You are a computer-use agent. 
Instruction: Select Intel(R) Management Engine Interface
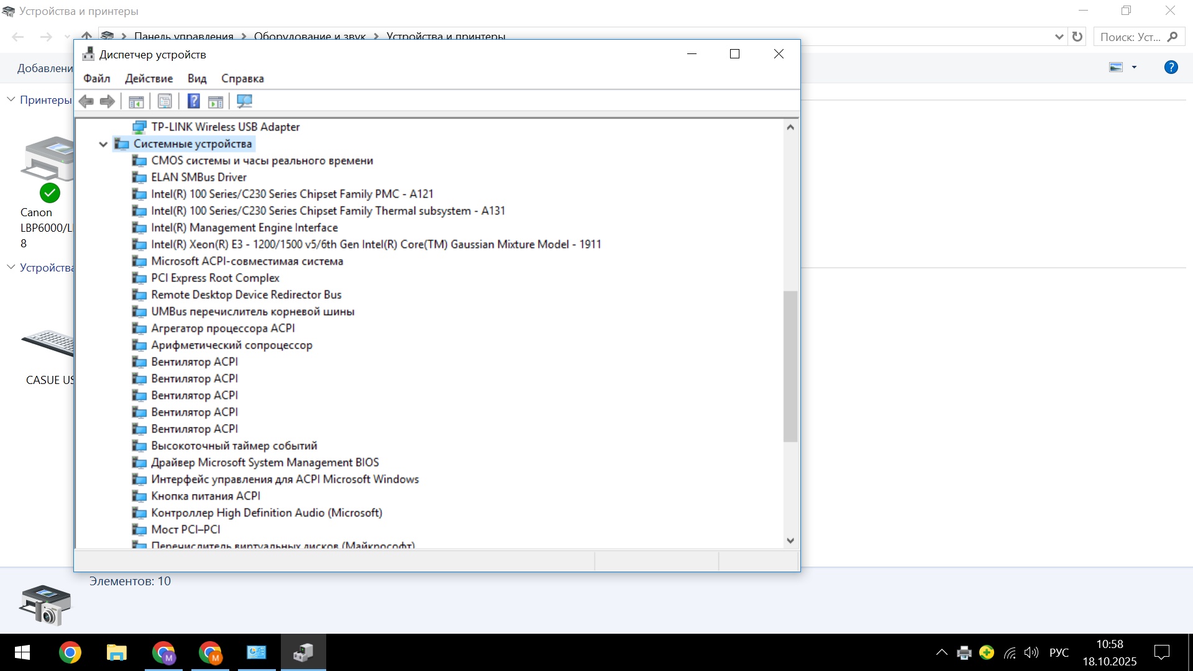pyautogui.click(x=244, y=227)
